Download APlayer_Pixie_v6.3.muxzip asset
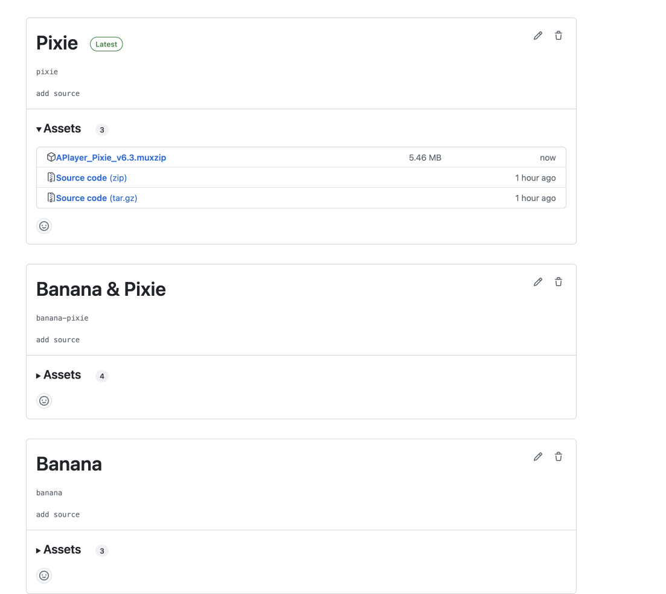The height and width of the screenshot is (594, 666). (x=111, y=158)
